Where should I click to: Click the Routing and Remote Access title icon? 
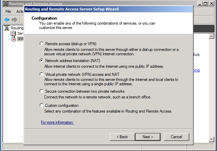pos(5,4)
